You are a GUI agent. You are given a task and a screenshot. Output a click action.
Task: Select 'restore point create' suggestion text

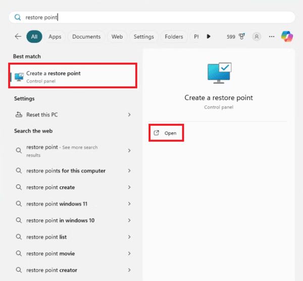[x=50, y=187]
